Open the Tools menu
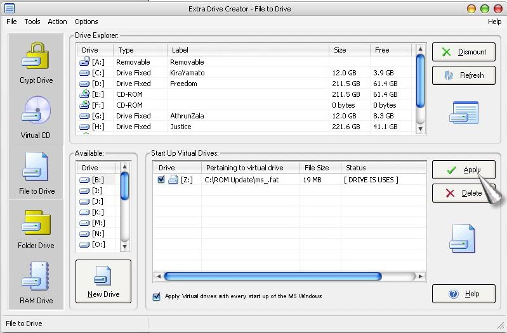The image size is (507, 333). click(x=32, y=22)
